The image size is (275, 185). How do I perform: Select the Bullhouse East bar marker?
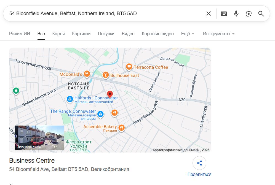(x=106, y=75)
